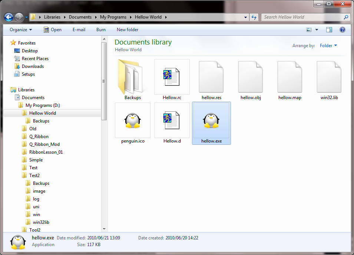This screenshot has width=354, height=255.
Task: Open recent pages dropdown beside Forward arrow
Action: (x=26, y=17)
